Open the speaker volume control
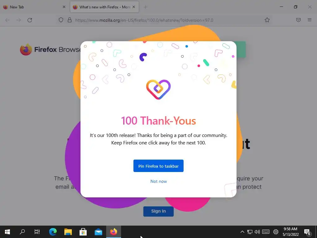 (x=257, y=232)
